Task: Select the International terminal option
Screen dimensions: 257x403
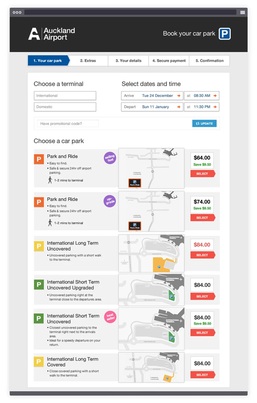Action: (x=65, y=96)
